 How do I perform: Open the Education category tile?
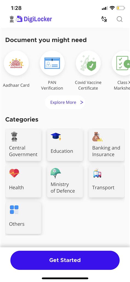(65, 145)
